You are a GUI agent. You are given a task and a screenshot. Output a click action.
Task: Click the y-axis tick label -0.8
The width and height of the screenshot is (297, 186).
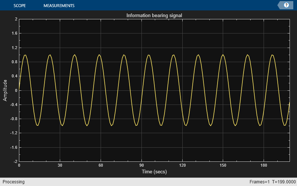click(14, 119)
